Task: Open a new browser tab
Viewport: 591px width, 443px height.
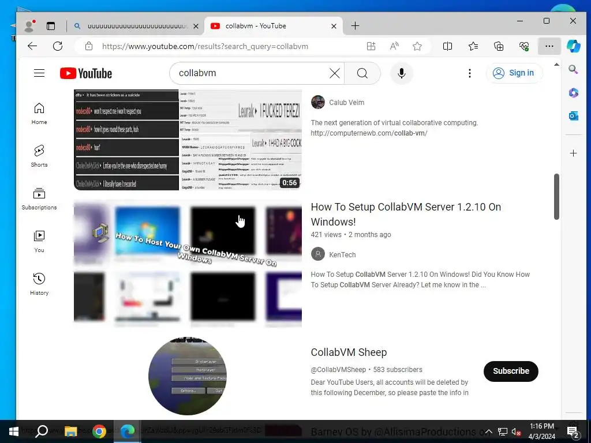Action: point(355,25)
